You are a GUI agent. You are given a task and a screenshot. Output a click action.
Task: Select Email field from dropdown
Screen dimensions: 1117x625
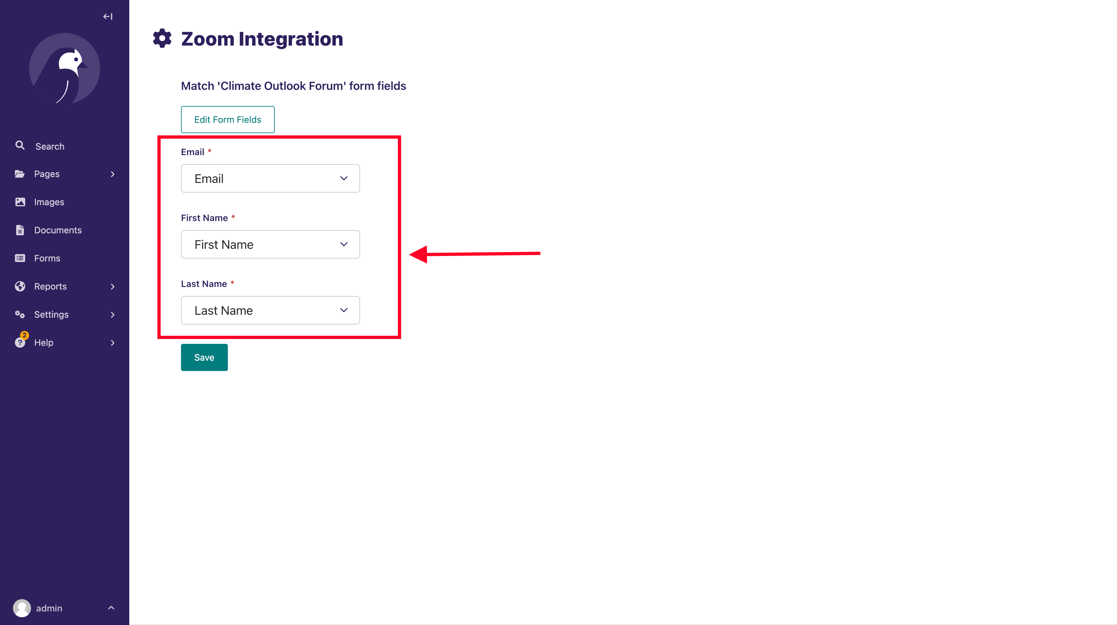tap(270, 178)
